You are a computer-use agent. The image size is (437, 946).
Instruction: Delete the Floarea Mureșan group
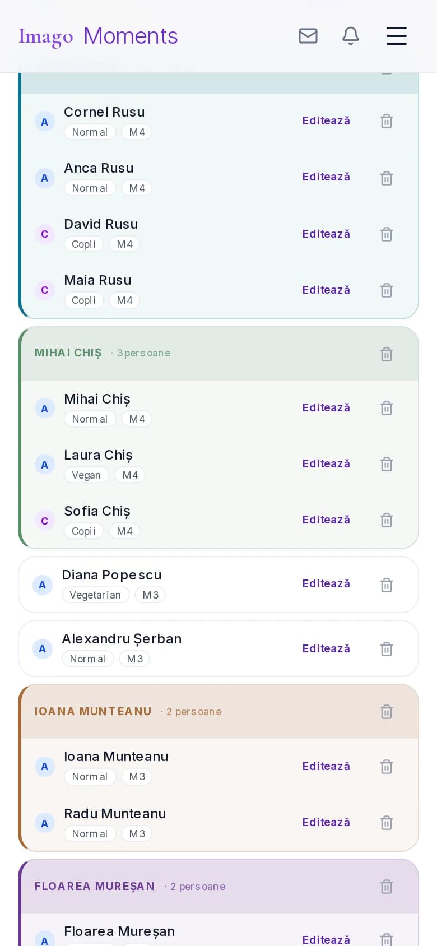(387, 886)
